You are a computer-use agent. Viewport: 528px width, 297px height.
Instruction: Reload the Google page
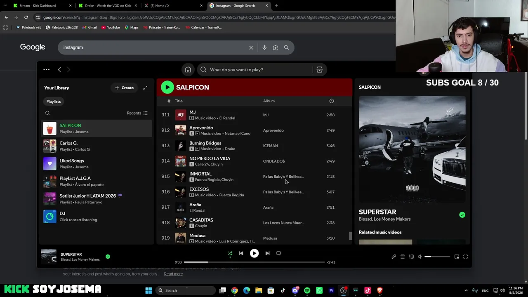(x=26, y=17)
